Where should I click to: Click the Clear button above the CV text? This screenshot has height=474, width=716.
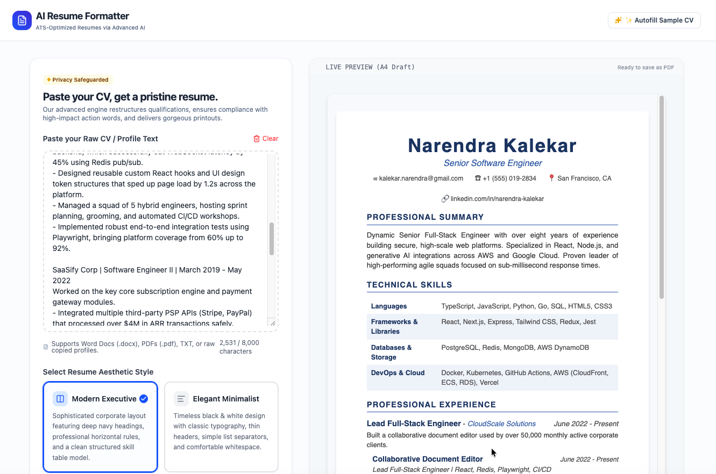266,139
